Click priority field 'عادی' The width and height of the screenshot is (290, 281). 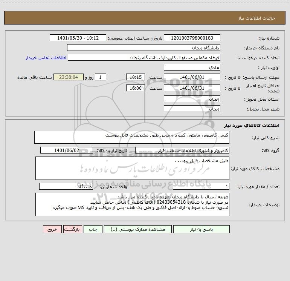click(192, 67)
